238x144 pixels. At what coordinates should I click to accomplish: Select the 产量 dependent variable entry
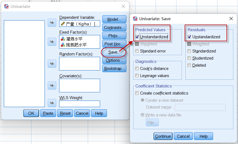pos(79,24)
